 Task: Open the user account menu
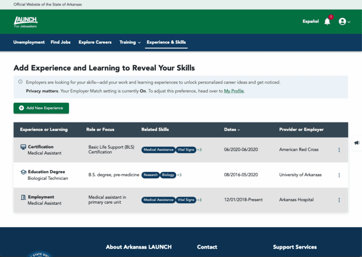(344, 21)
